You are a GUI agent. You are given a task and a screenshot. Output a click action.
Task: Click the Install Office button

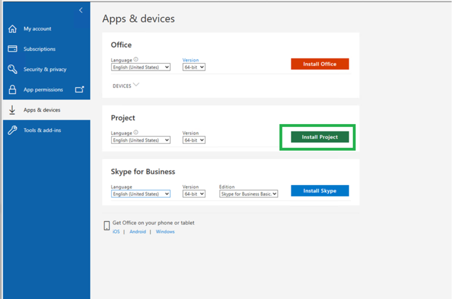pyautogui.click(x=320, y=64)
